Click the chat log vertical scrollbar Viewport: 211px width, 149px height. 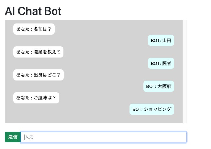coord(185,72)
